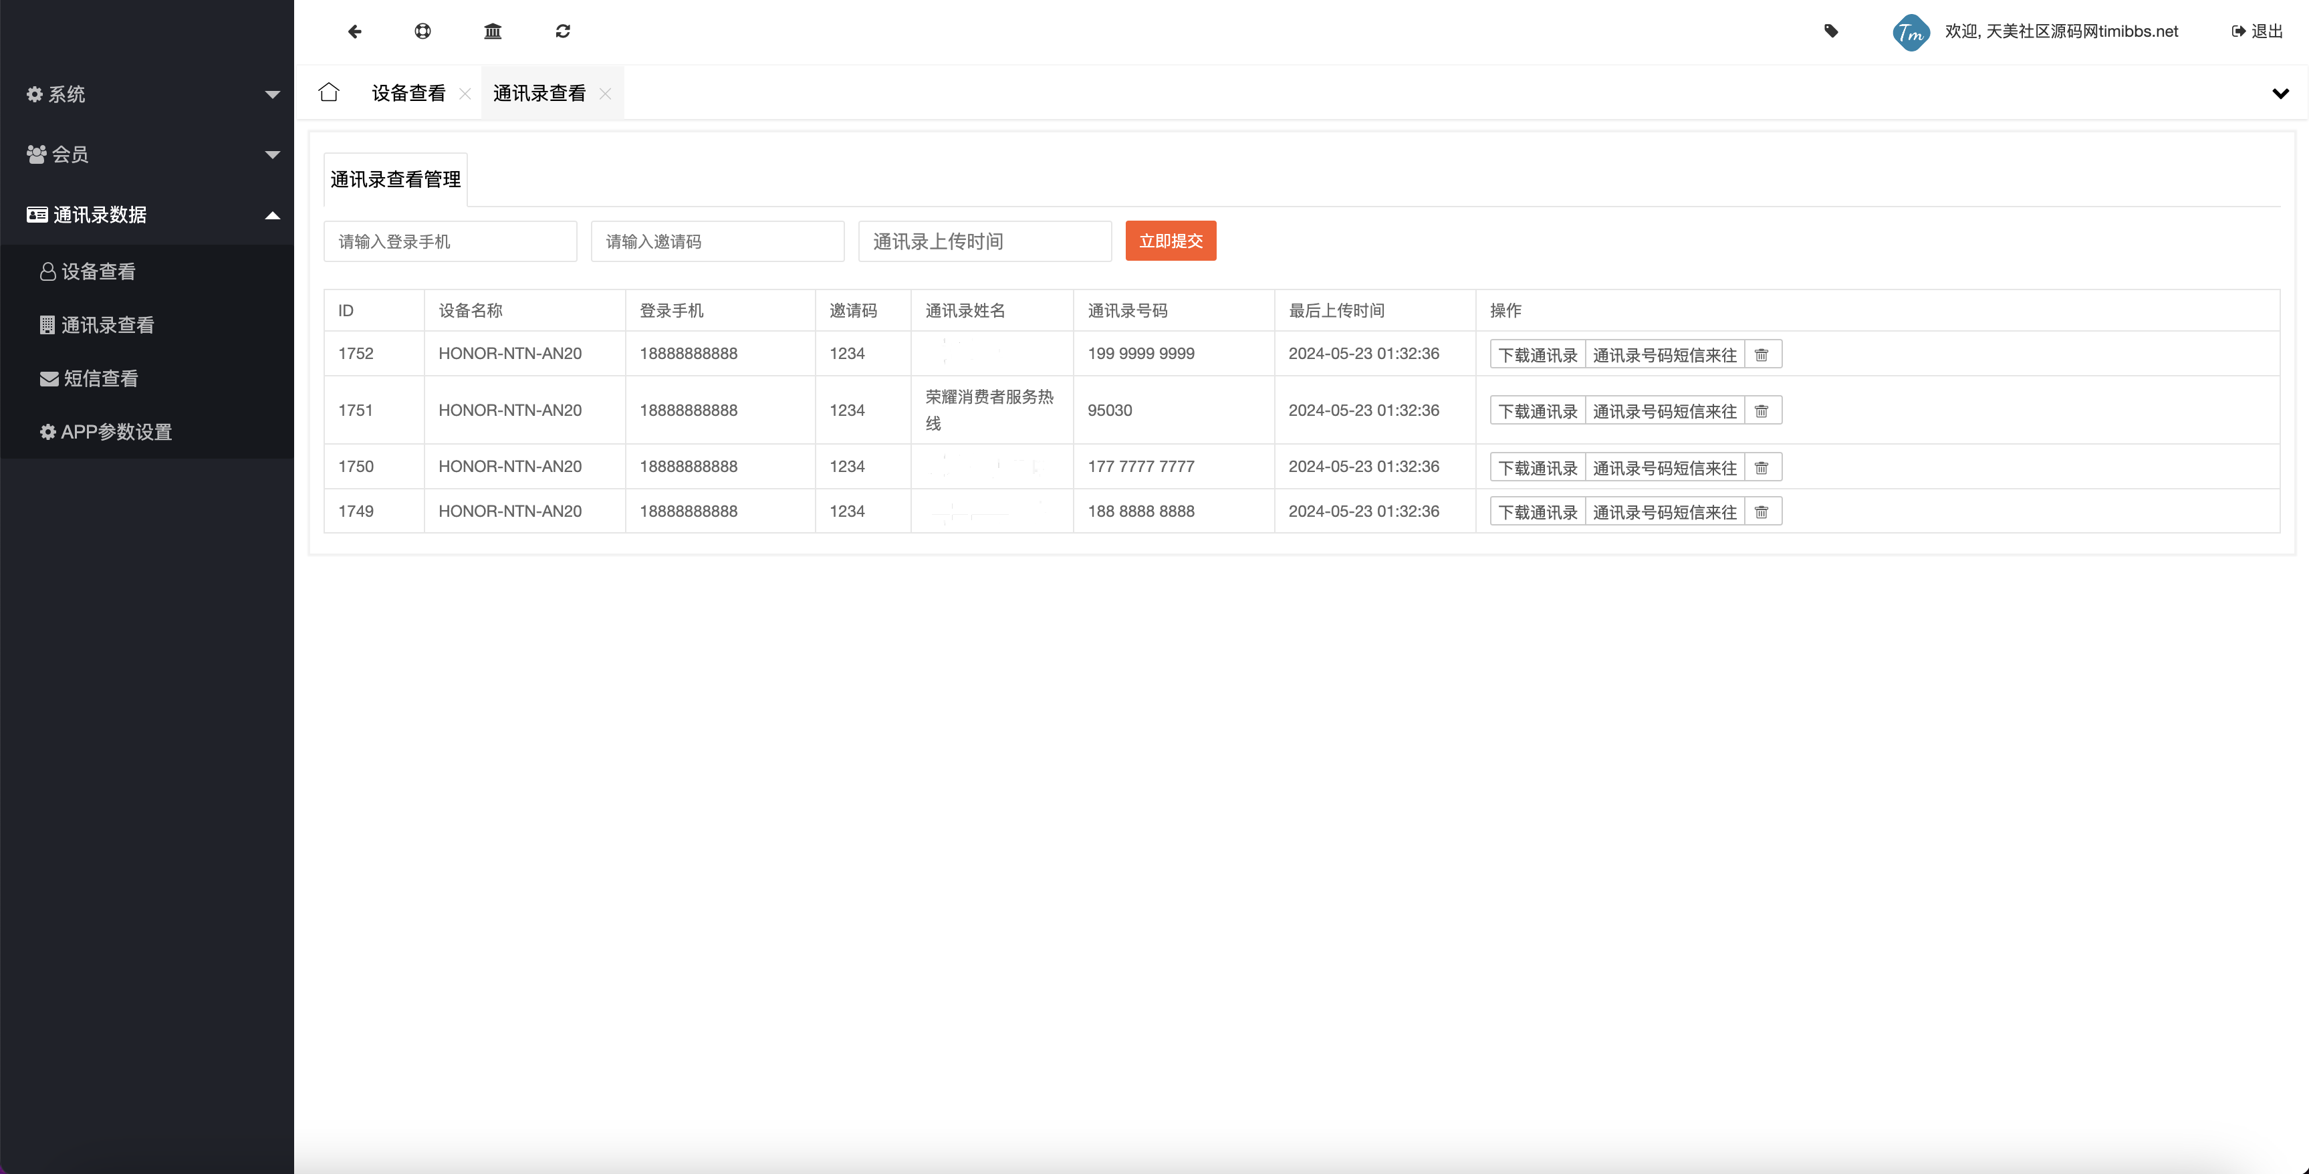Open the globe icon in the toolbar
Image resolution: width=2309 pixels, height=1174 pixels.
423,31
